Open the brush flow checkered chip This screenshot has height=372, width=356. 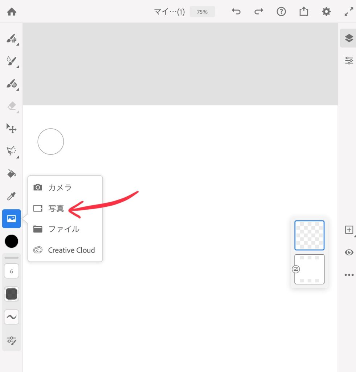click(x=11, y=294)
